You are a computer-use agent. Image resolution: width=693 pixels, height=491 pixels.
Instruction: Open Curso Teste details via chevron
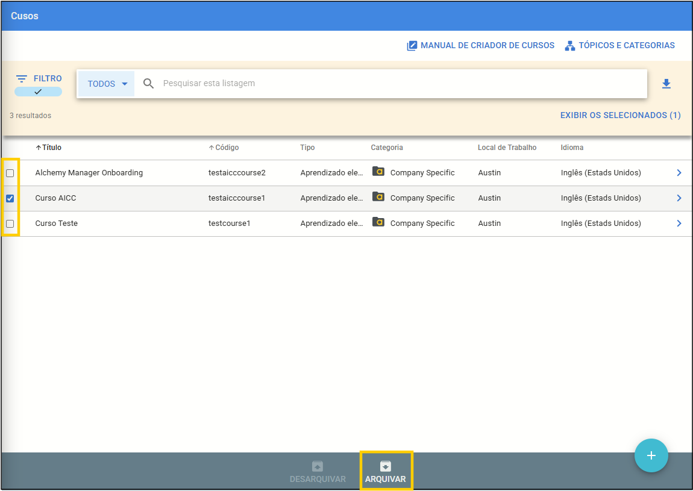pyautogui.click(x=679, y=224)
